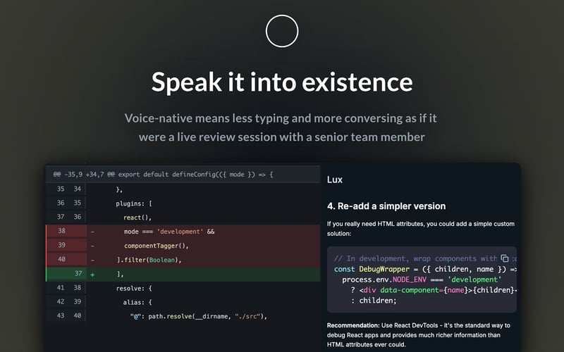Click the 'alias: {' code line
The image size is (564, 352).
137,302
